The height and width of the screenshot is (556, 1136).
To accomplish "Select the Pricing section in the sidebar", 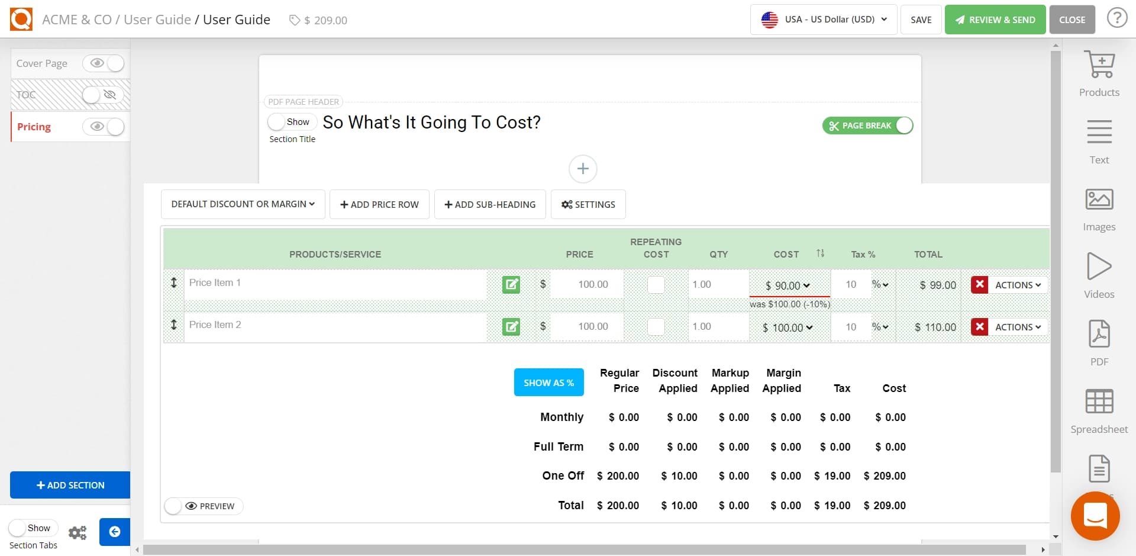I will pos(34,127).
